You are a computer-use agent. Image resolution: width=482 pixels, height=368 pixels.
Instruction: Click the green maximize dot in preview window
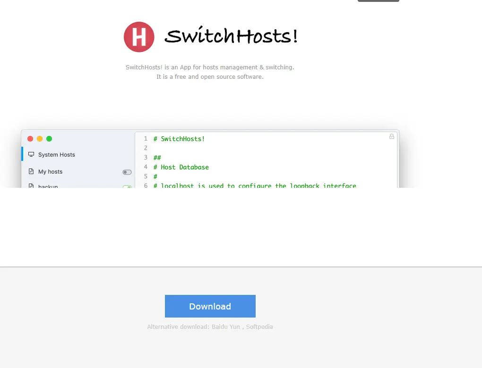coord(49,139)
